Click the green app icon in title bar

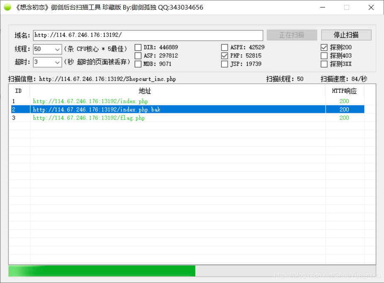[x=7, y=7]
